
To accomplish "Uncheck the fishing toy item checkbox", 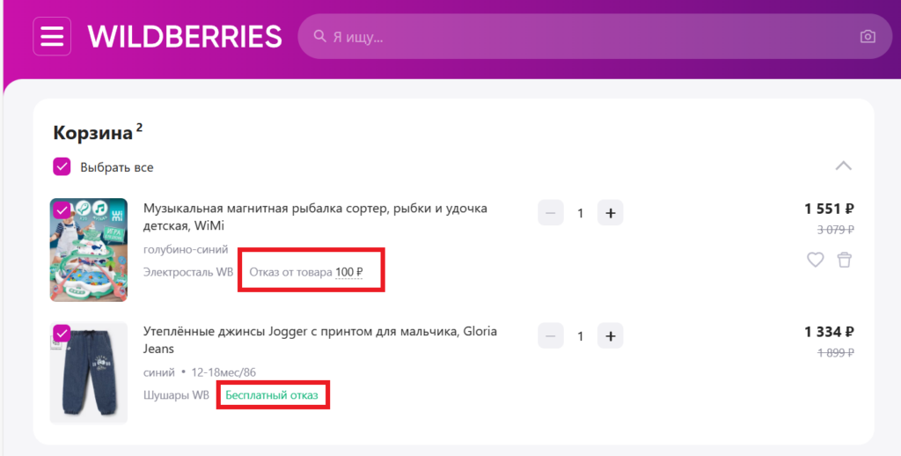I will tap(62, 210).
